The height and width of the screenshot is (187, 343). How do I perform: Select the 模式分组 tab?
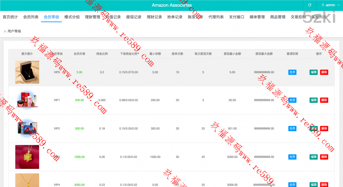pyautogui.click(x=72, y=17)
